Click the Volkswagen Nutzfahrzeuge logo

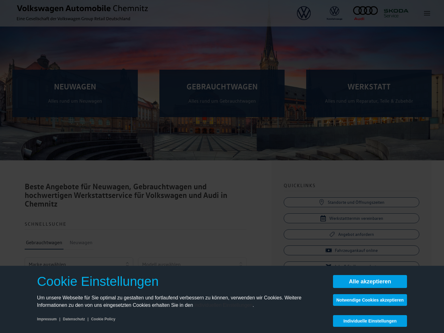tap(335, 13)
